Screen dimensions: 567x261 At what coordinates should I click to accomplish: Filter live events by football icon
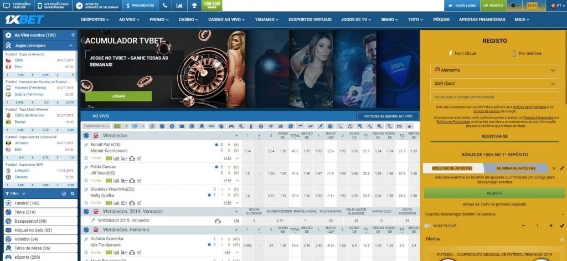(x=152, y=126)
